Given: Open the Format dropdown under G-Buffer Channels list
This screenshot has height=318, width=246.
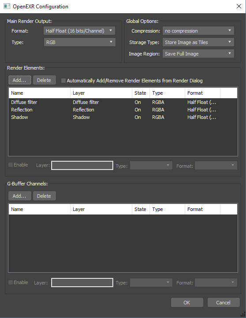Looking at the screenshot, I should (x=216, y=282).
